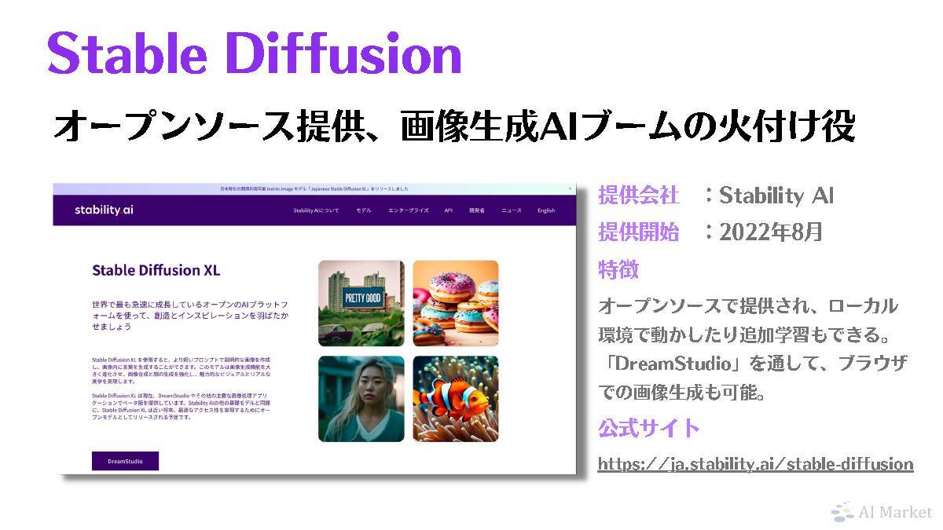The image size is (943, 530).
Task: Select the PRETTY GOOD billboard thumbnail
Action: tap(361, 303)
